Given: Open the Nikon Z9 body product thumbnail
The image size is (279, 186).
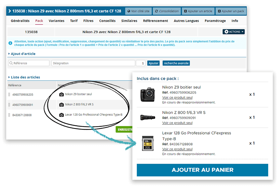Looking at the screenshot, I should click(x=148, y=95).
